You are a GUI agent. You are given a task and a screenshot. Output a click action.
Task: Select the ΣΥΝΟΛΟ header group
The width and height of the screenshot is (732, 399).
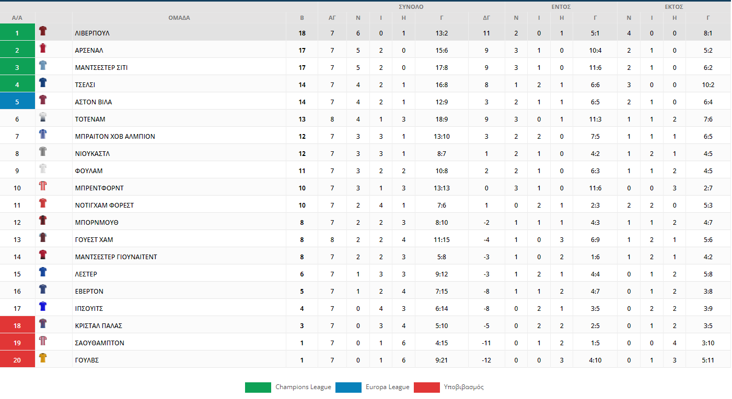[x=411, y=7]
